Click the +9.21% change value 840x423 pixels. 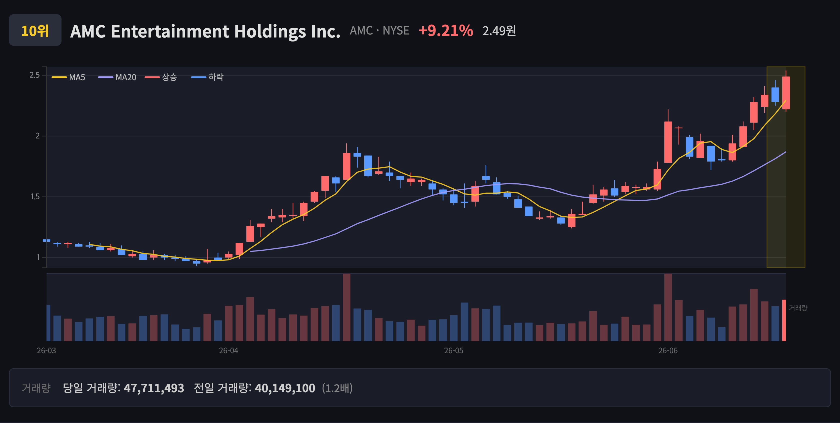click(446, 31)
